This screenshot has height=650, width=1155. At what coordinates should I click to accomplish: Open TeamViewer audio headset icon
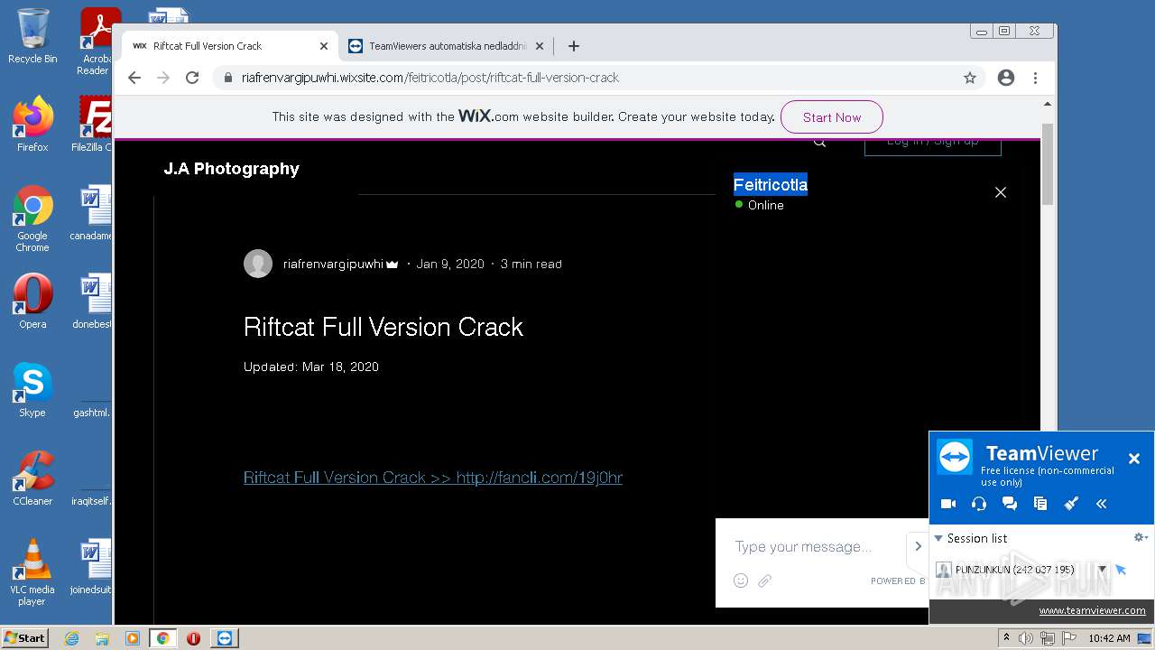pyautogui.click(x=979, y=504)
